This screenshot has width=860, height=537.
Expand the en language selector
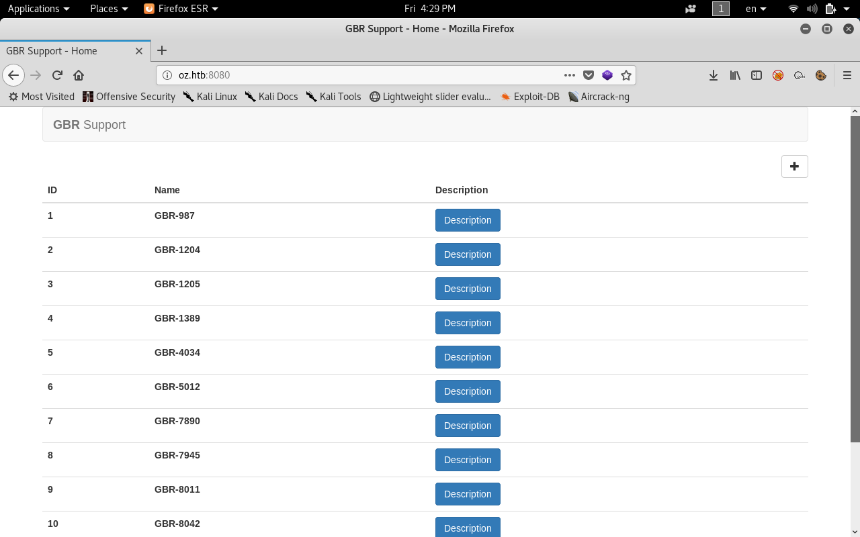tap(756, 9)
